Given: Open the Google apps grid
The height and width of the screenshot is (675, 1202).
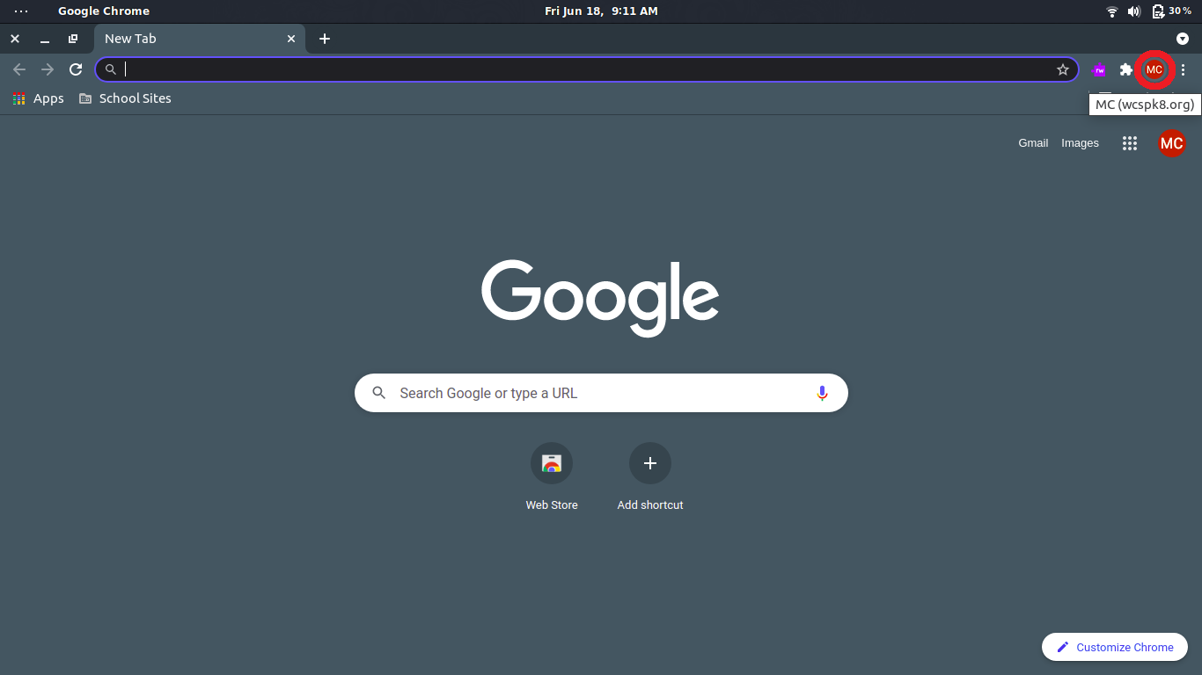Looking at the screenshot, I should pos(1130,143).
